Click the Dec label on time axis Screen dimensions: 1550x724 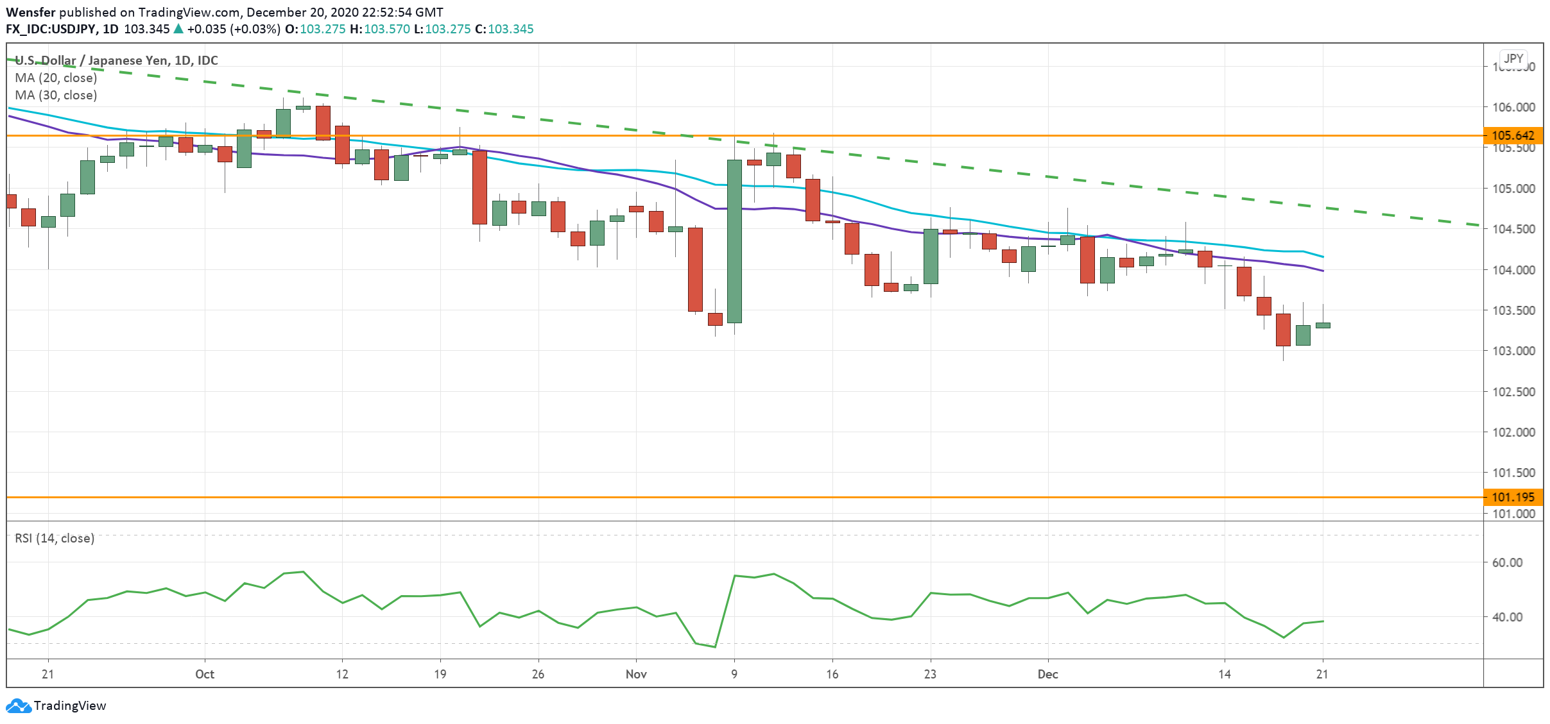[x=1047, y=674]
